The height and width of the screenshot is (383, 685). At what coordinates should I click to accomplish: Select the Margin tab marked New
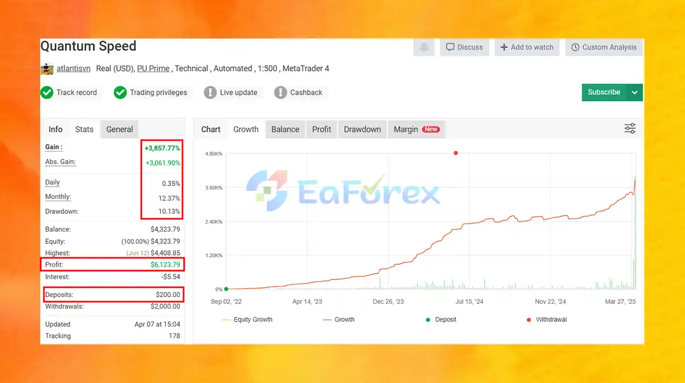tap(416, 129)
